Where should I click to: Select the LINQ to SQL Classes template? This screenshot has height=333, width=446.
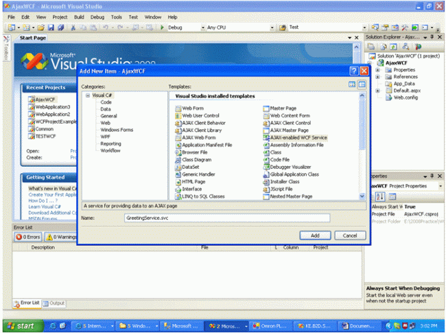200,196
